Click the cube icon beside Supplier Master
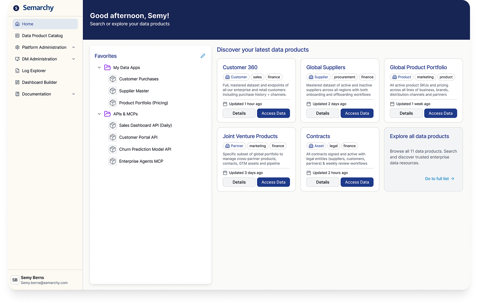 [113, 91]
